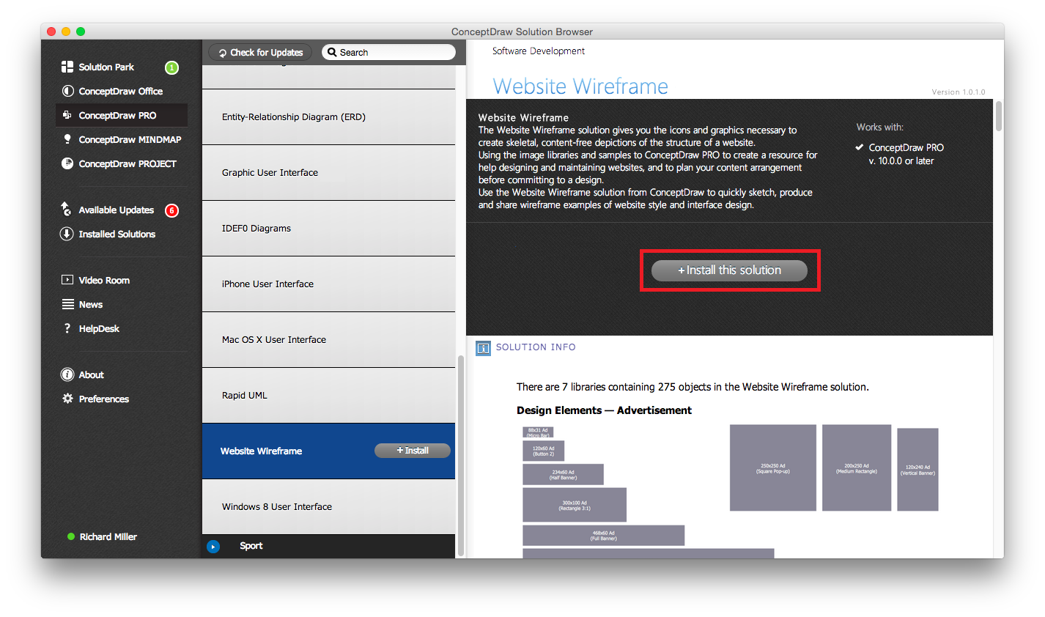This screenshot has width=1045, height=617.
Task: Select Graphic User Interface solution
Action: 328,173
